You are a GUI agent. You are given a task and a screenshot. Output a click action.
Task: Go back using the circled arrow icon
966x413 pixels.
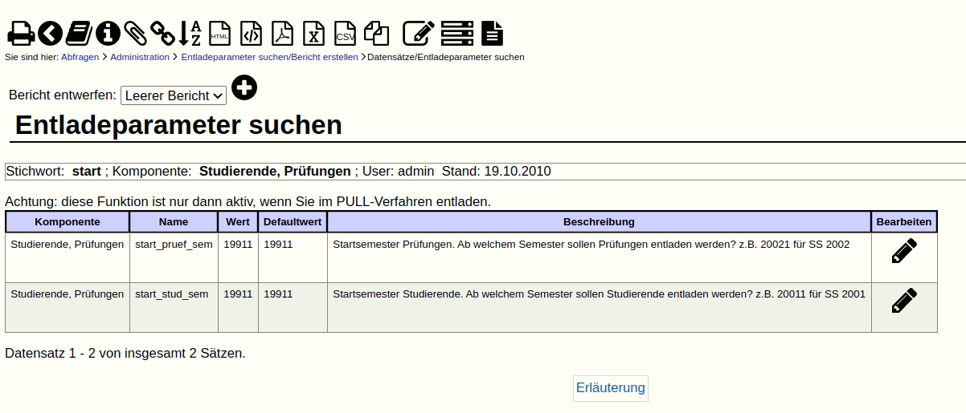coord(50,33)
